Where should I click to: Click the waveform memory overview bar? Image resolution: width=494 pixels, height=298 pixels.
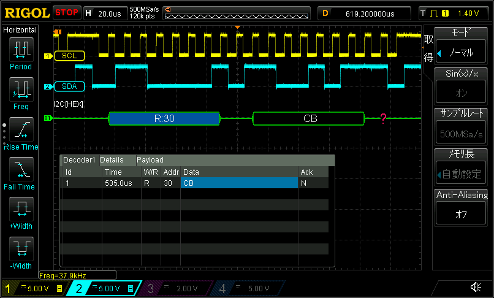(x=237, y=13)
